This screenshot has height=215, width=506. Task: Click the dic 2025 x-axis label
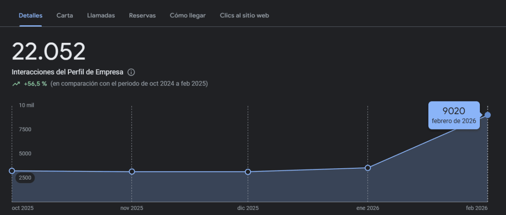click(248, 208)
